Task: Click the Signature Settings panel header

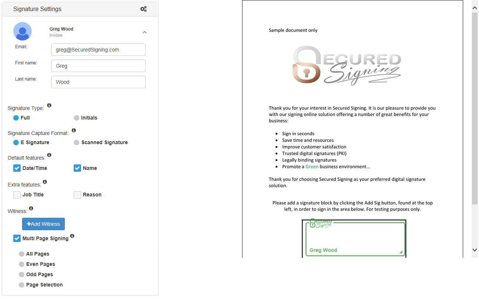Action: coord(80,9)
